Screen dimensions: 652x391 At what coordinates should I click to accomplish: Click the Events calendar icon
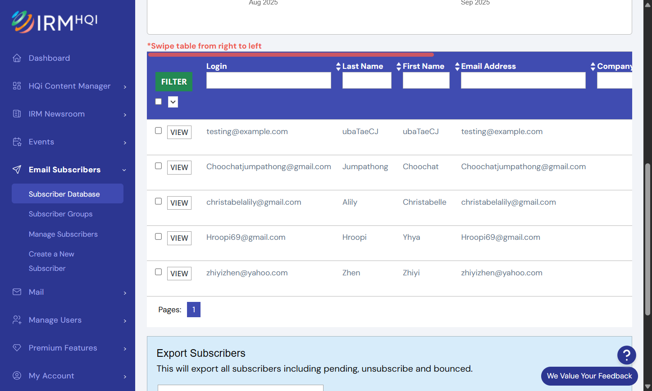pyautogui.click(x=17, y=142)
